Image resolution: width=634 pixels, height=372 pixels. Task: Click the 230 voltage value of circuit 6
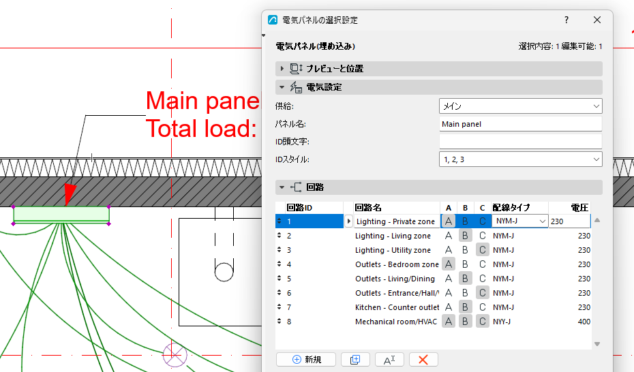click(584, 293)
